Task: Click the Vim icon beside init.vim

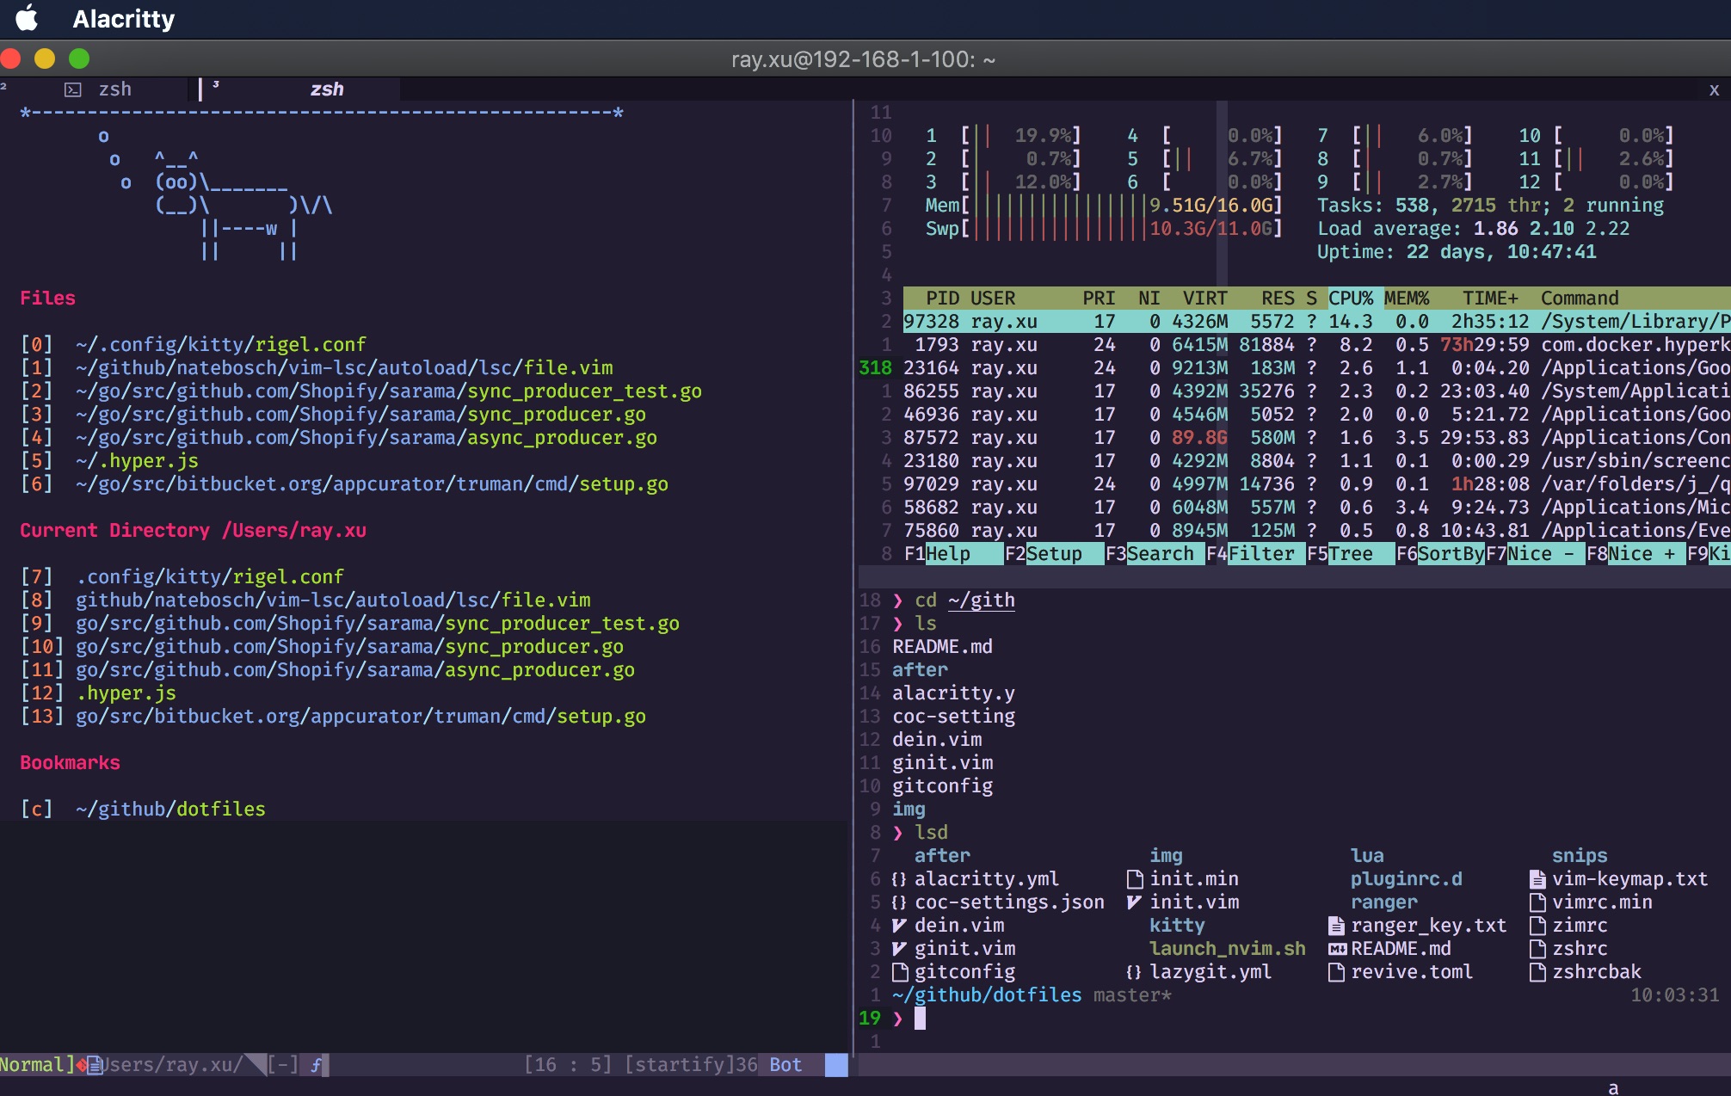Action: tap(1134, 902)
